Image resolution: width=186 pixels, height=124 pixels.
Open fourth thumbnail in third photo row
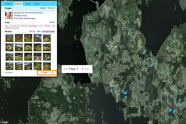click(38, 57)
